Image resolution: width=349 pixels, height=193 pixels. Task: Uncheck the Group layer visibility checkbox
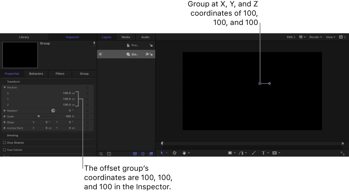click(100, 54)
